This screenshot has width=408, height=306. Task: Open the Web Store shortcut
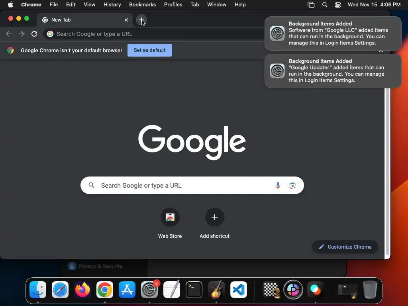[x=170, y=224]
